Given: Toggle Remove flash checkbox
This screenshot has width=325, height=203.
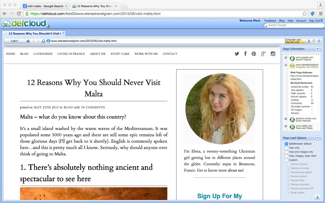Looking at the screenshot, I should point(289,180).
